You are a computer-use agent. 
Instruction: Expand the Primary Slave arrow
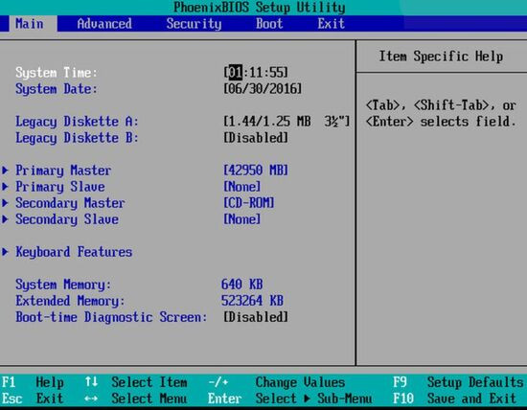pyautogui.click(x=5, y=187)
